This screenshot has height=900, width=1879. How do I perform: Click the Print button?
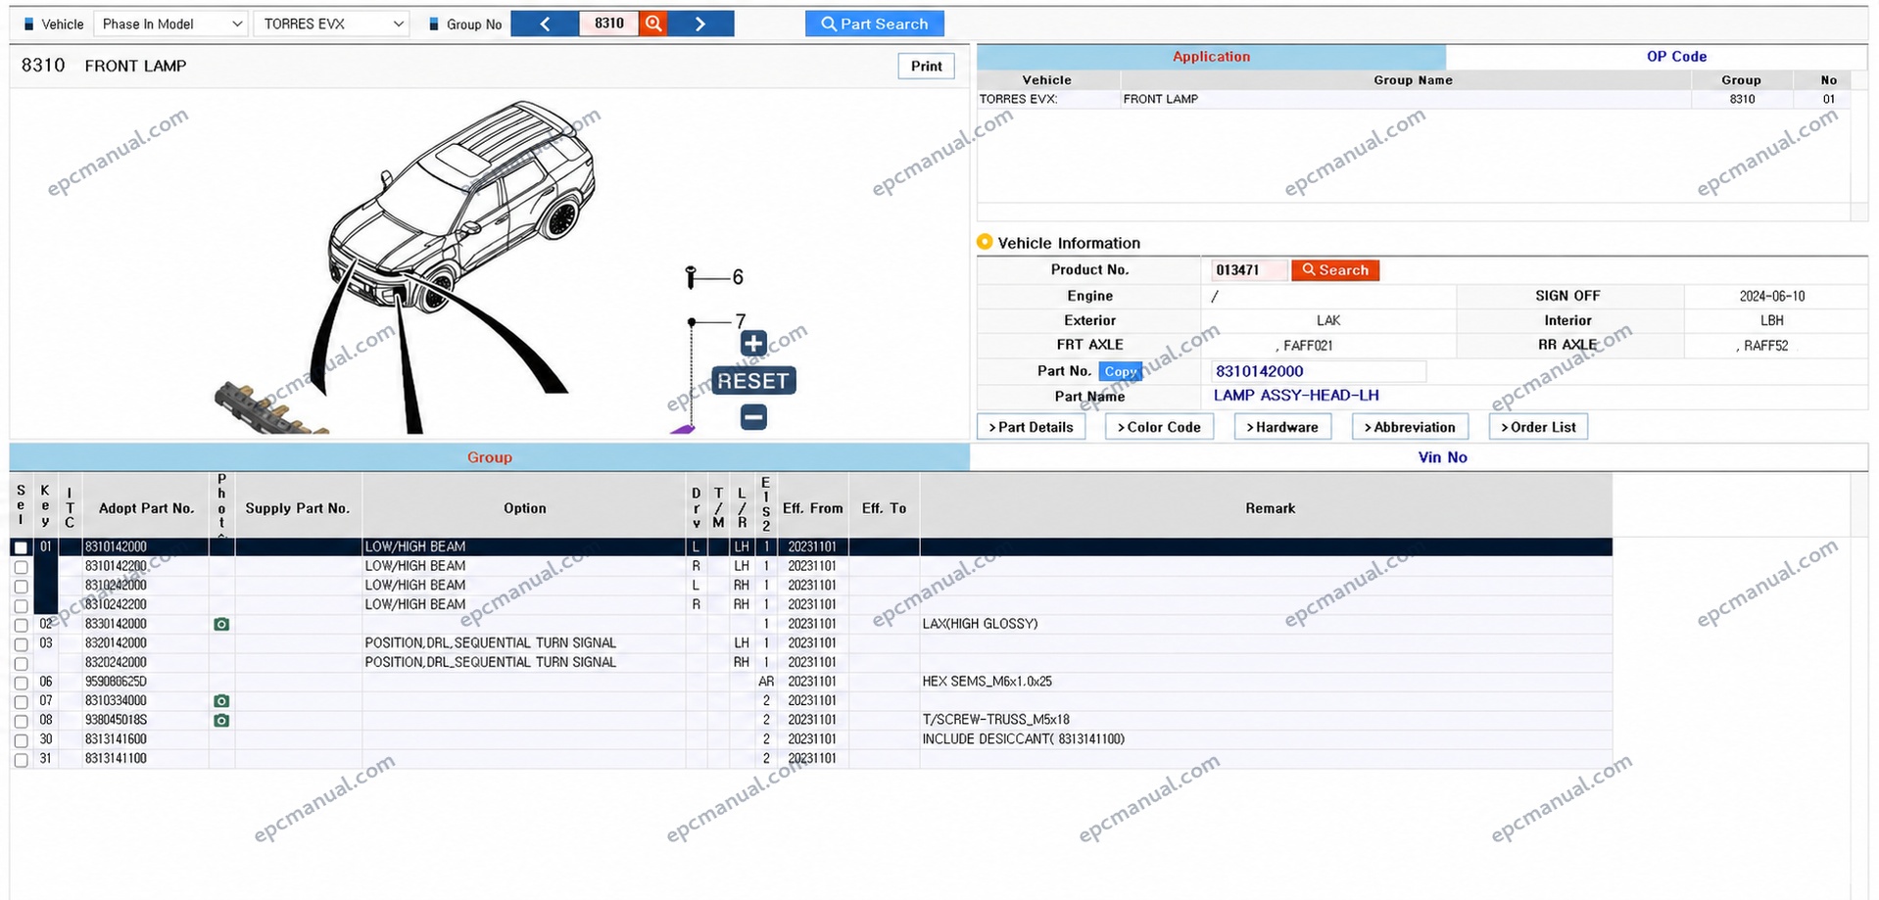point(926,67)
